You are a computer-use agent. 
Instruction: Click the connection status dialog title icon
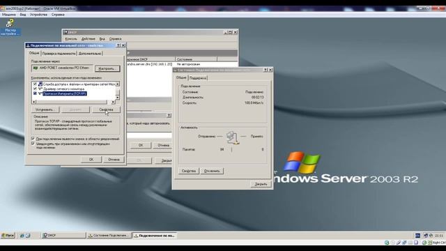pos(176,70)
